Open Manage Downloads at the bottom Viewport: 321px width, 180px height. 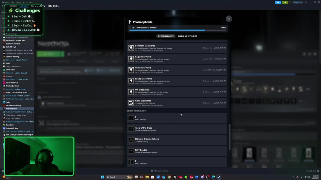[159, 171]
